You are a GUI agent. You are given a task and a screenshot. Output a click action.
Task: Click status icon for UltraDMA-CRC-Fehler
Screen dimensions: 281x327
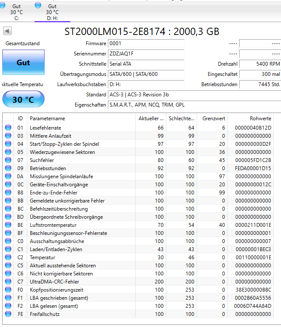(x=8, y=281)
